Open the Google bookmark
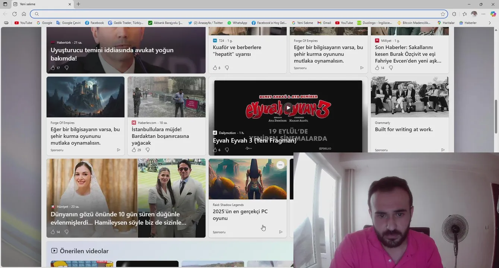Screen dimensions: 499x268 [44, 23]
